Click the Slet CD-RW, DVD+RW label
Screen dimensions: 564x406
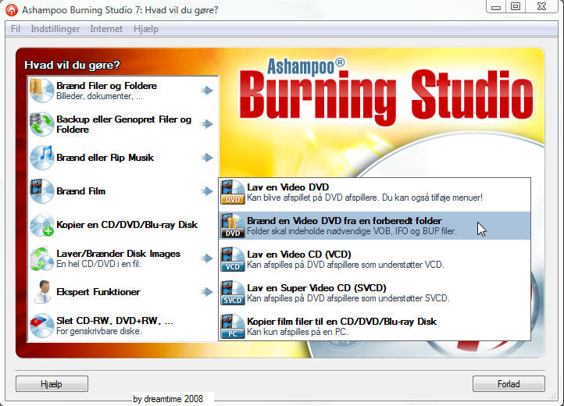pyautogui.click(x=115, y=320)
